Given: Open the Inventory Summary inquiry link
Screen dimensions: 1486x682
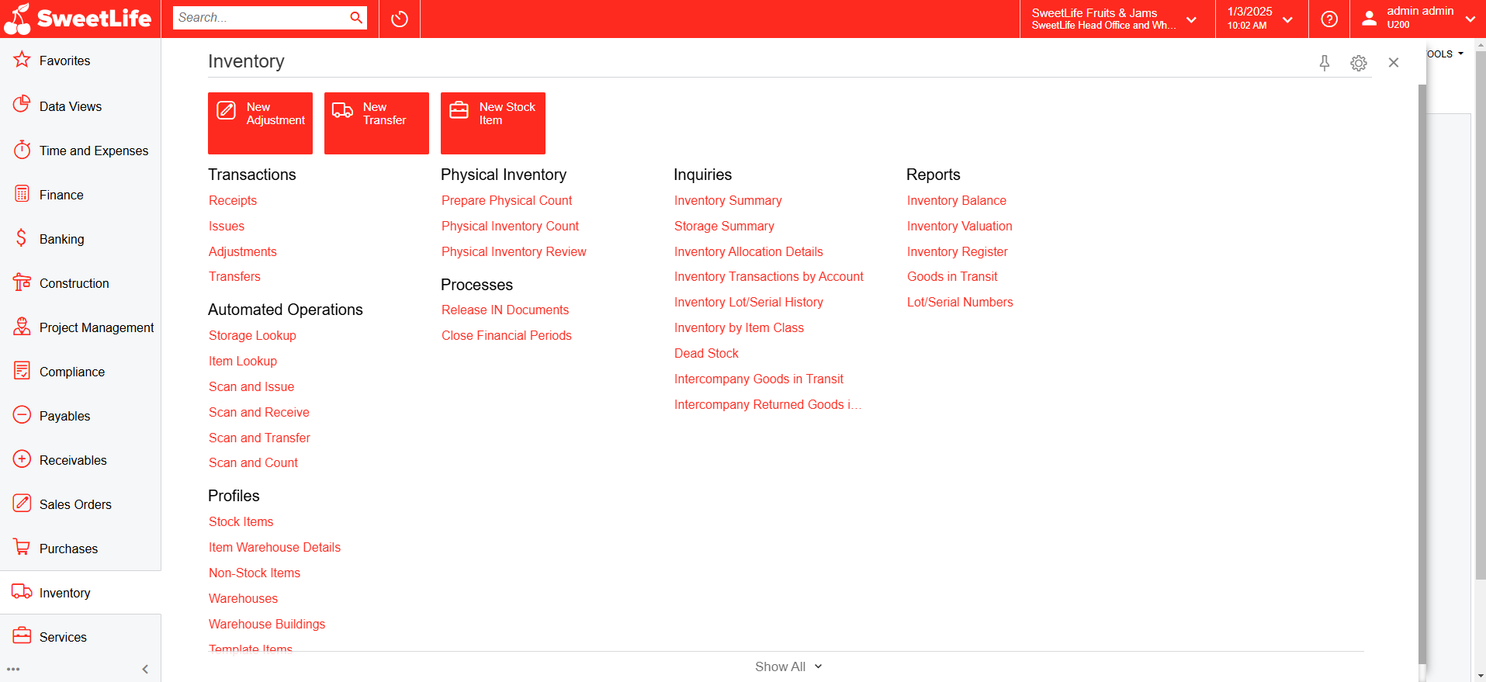Looking at the screenshot, I should click(727, 200).
